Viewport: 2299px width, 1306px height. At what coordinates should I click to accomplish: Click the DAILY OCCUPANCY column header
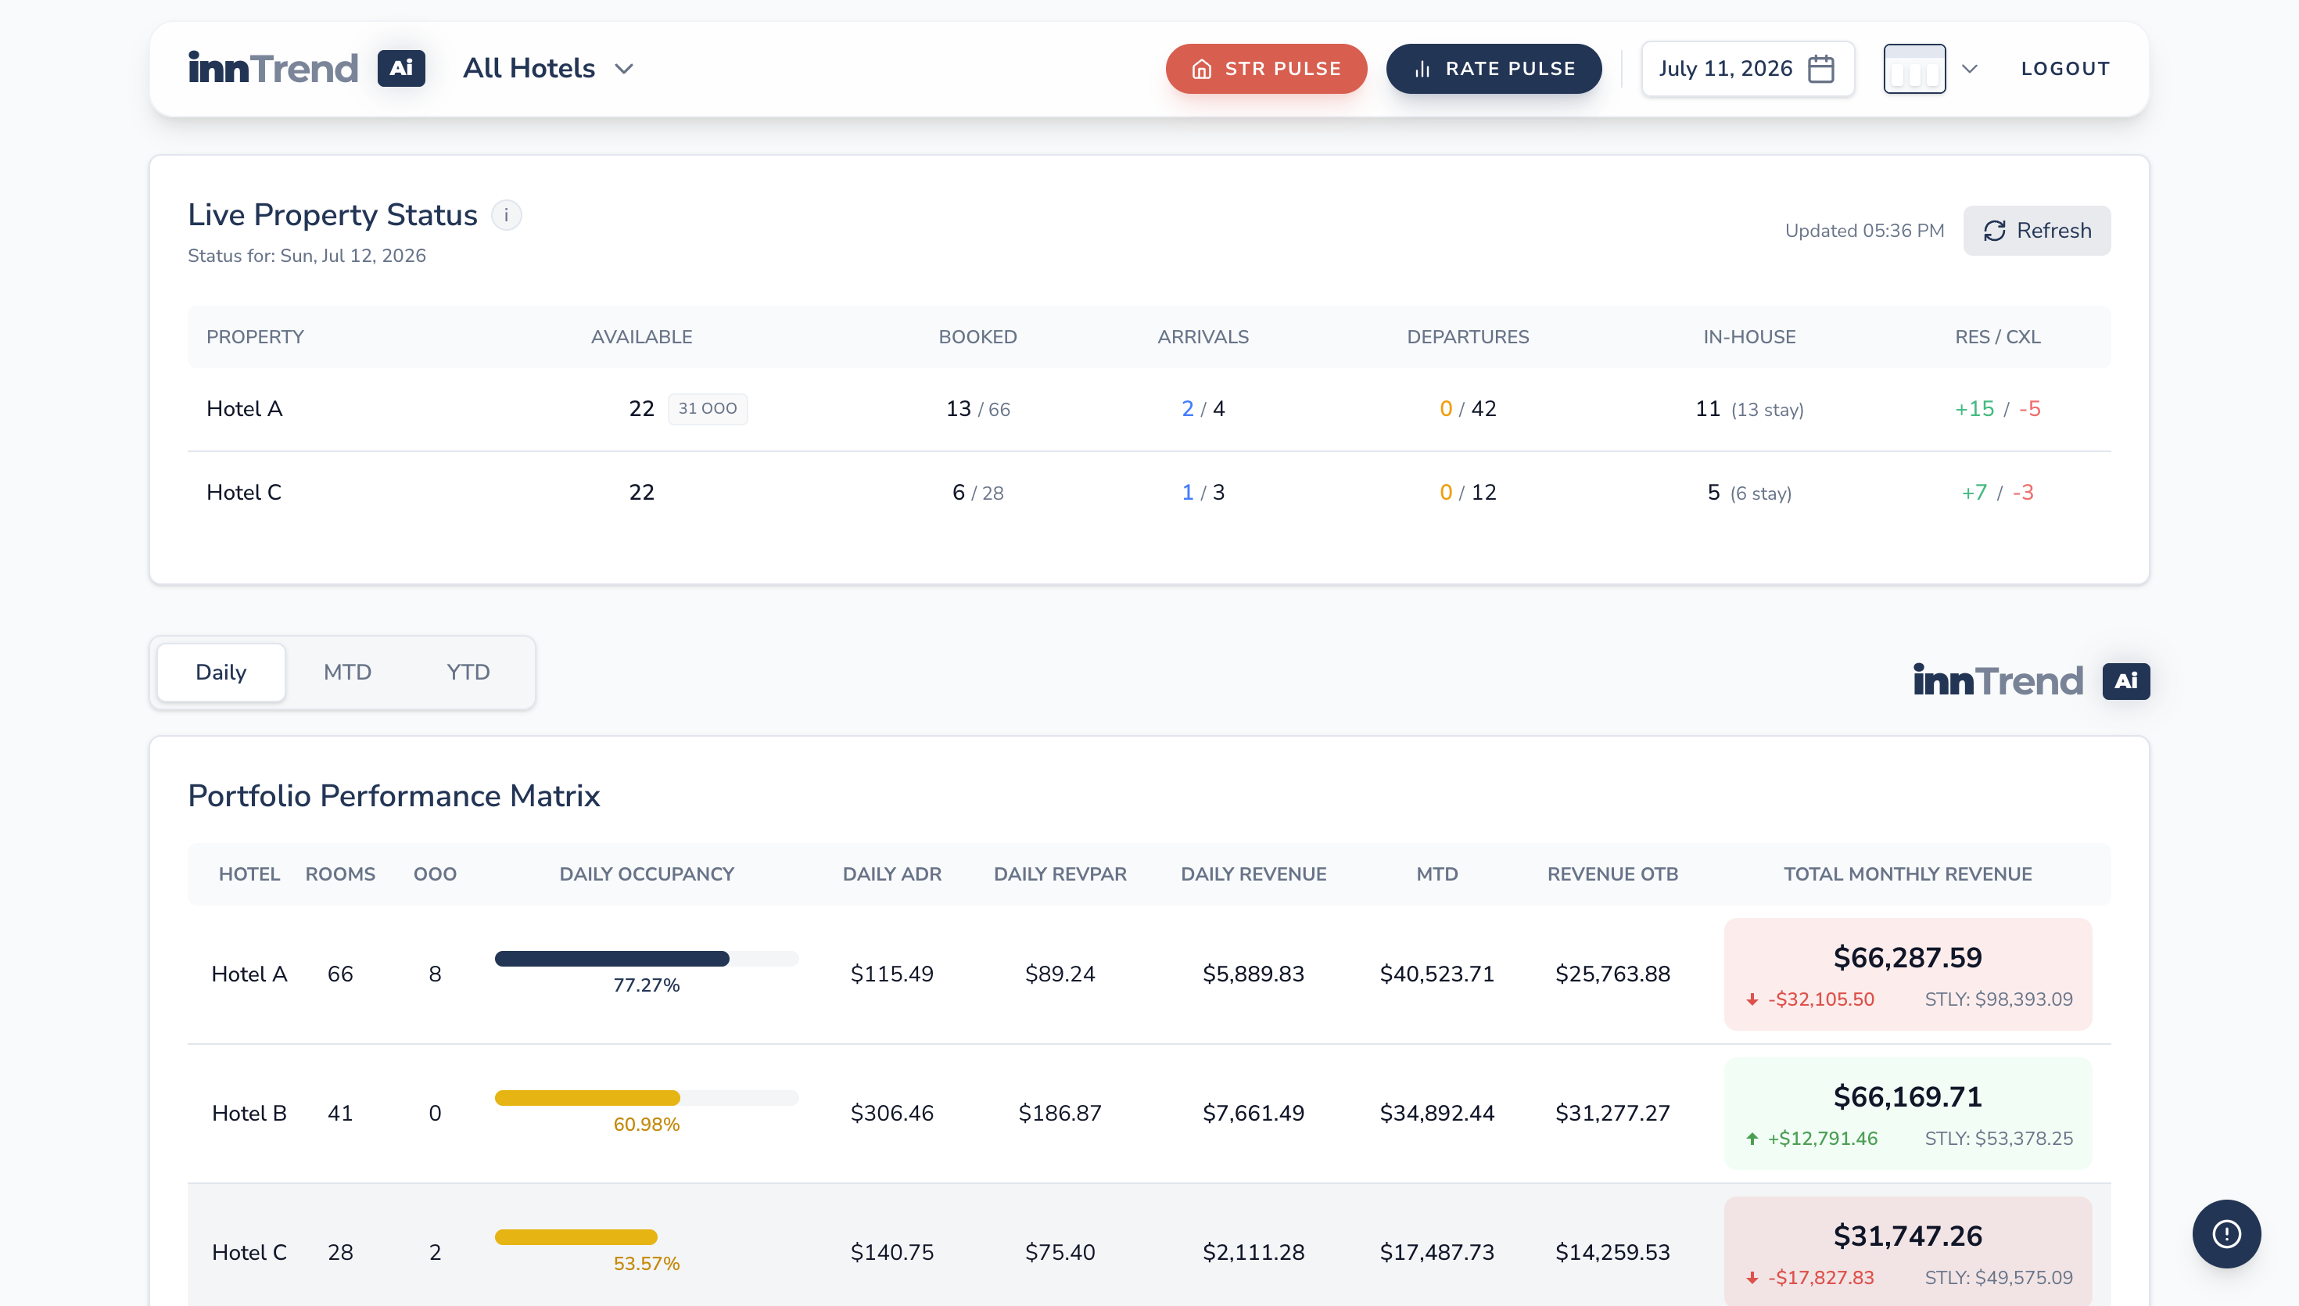646,874
